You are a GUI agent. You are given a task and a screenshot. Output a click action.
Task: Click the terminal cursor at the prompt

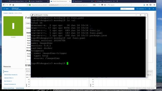click(68, 63)
